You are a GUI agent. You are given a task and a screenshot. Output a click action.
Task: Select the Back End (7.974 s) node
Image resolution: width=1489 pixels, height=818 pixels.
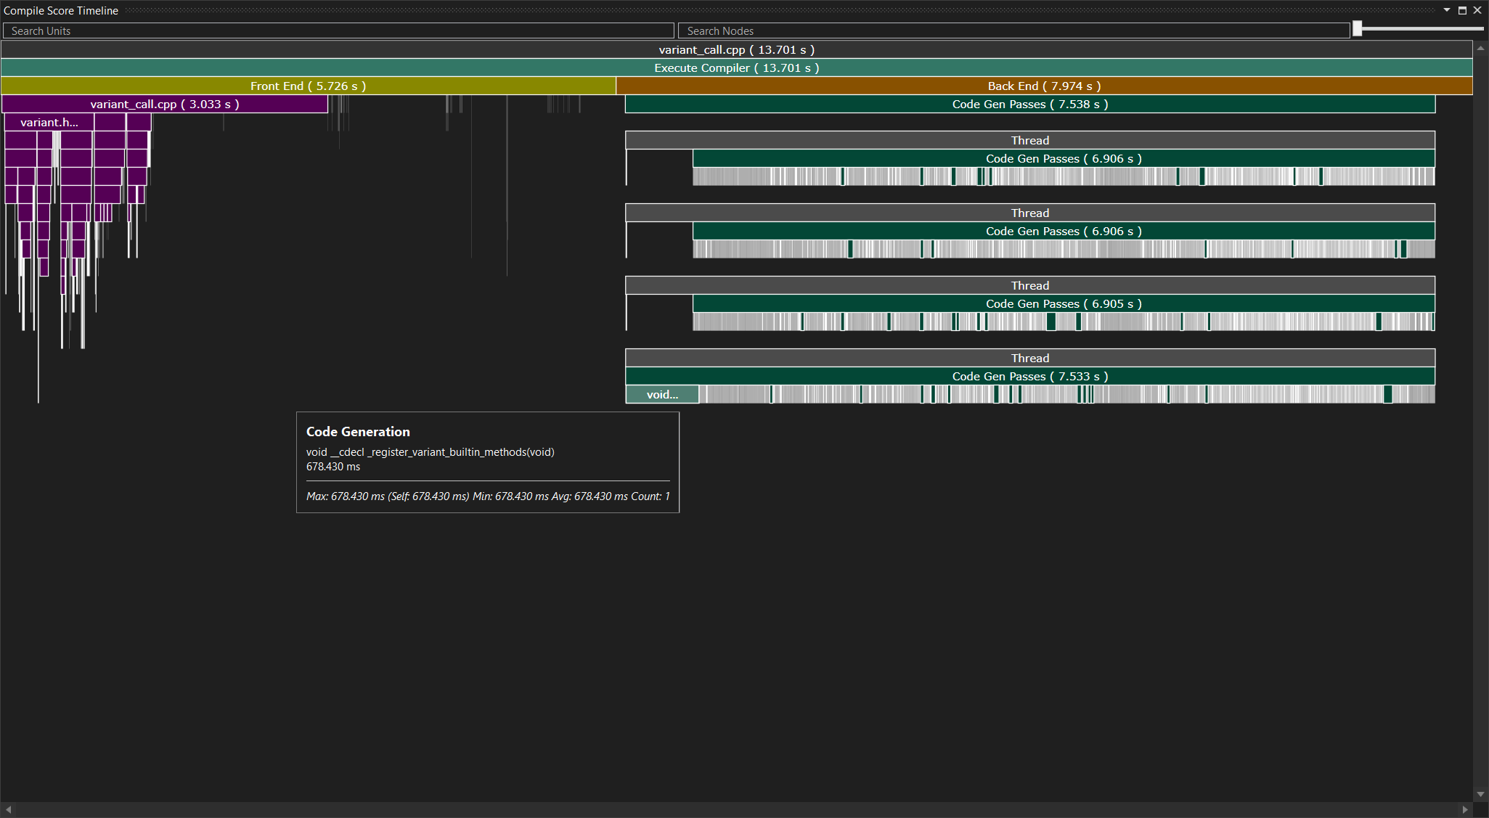1044,86
